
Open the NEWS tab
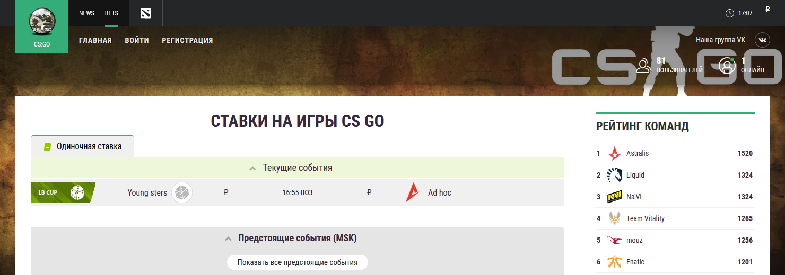tap(86, 13)
